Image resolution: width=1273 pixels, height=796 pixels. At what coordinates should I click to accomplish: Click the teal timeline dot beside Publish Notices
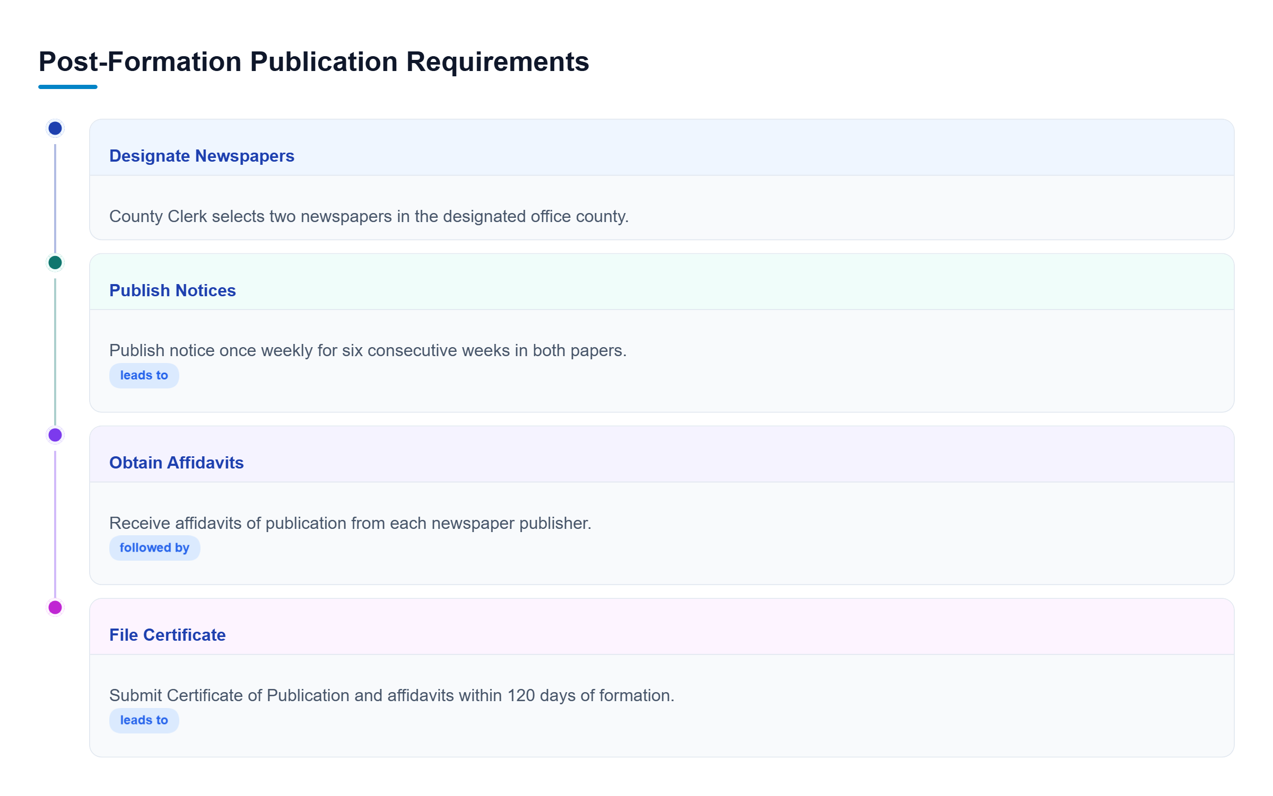[x=55, y=262]
